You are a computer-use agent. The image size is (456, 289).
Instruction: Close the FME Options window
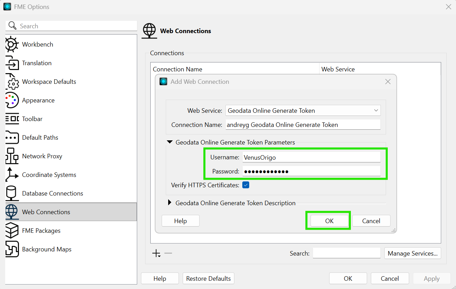click(x=448, y=7)
